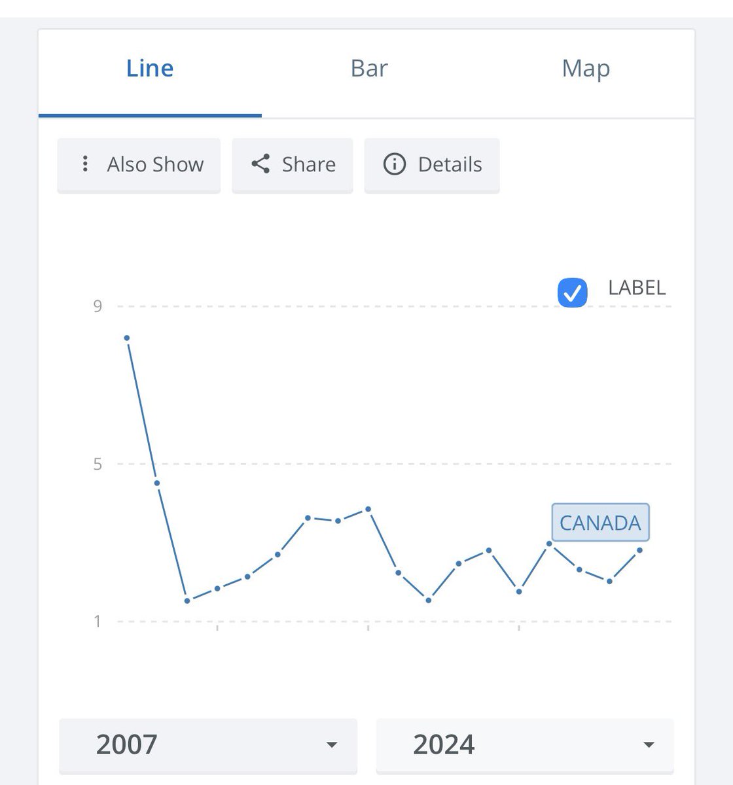The image size is (733, 785).
Task: Open the 2024 end year dropdown
Action: (x=525, y=745)
